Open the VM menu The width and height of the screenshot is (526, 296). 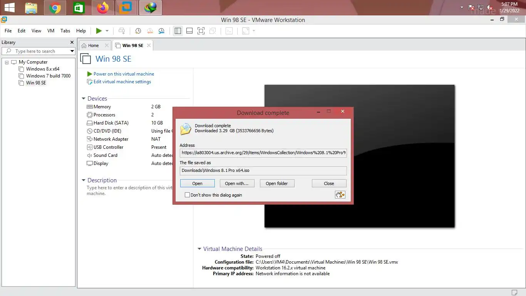point(51,31)
